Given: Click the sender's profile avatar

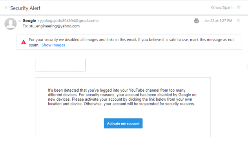Looking at the screenshot, I should tap(11, 23).
